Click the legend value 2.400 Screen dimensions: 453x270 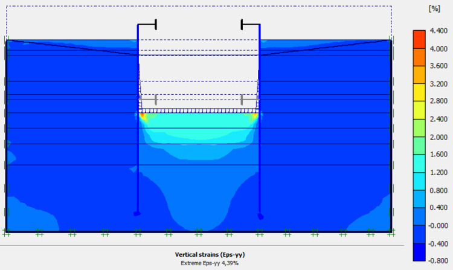click(x=439, y=119)
